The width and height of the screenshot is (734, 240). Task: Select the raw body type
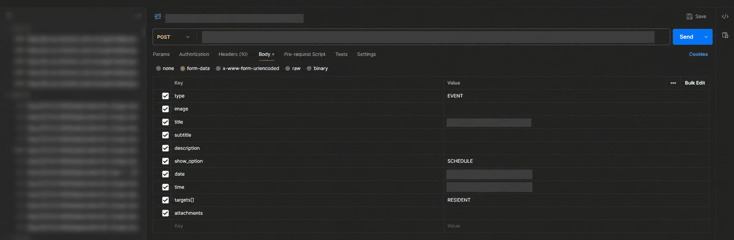tap(288, 69)
